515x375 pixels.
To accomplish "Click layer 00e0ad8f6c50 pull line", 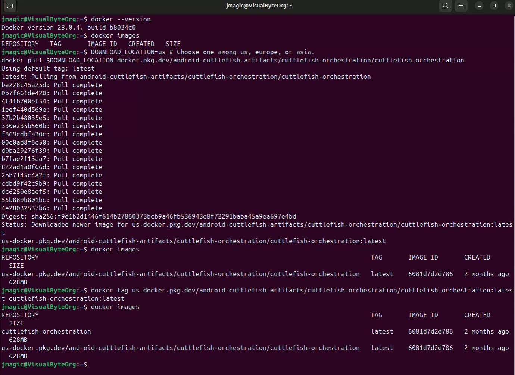I will click(x=52, y=142).
